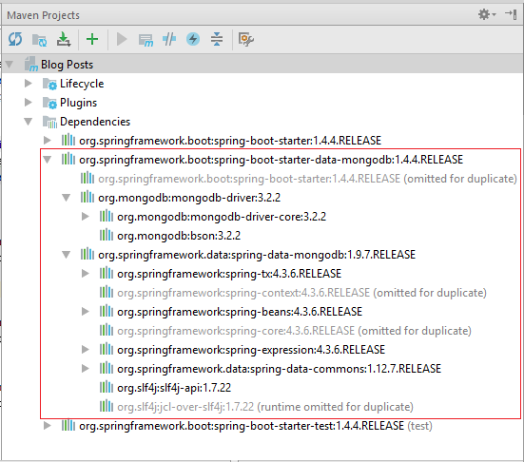The image size is (524, 462).
Task: Open gear options dropdown in header
Action: pyautogui.click(x=487, y=14)
